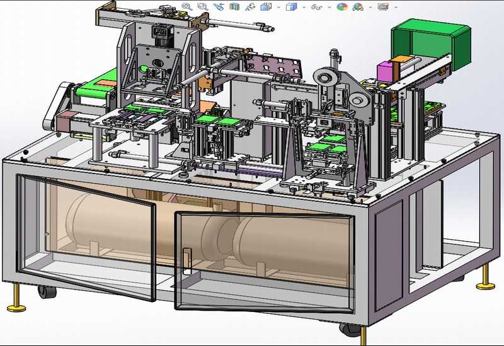
Task: Click the Apply Scene icon
Action: 358,7
